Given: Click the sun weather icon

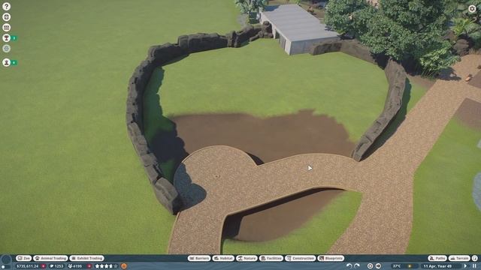Looking at the screenshot, I should coord(410,266).
